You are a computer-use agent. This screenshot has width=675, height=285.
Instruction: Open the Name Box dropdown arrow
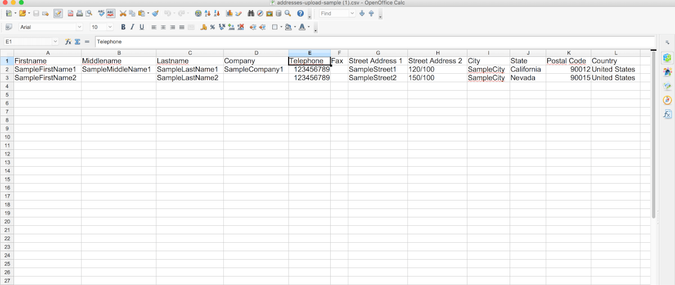pyautogui.click(x=55, y=42)
